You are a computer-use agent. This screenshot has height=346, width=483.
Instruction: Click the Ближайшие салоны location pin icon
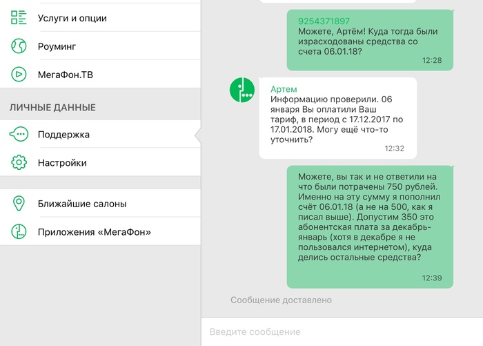click(19, 204)
